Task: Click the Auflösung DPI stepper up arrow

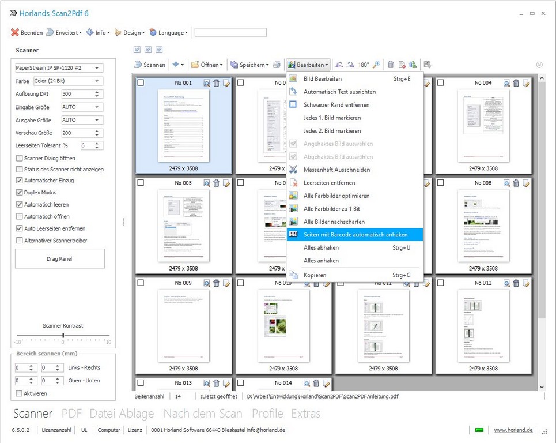Action: (x=97, y=92)
